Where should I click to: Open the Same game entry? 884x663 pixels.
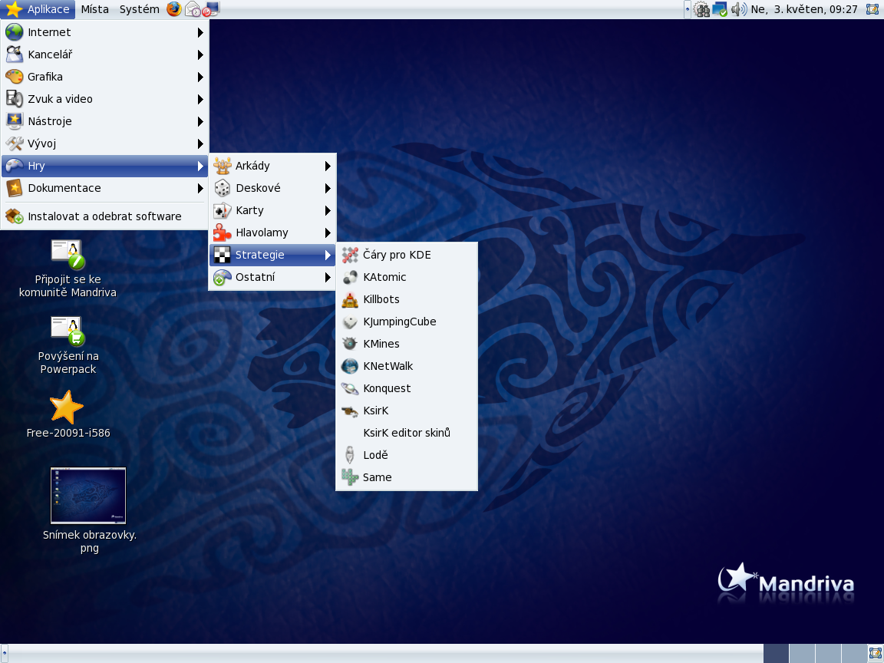click(407, 477)
